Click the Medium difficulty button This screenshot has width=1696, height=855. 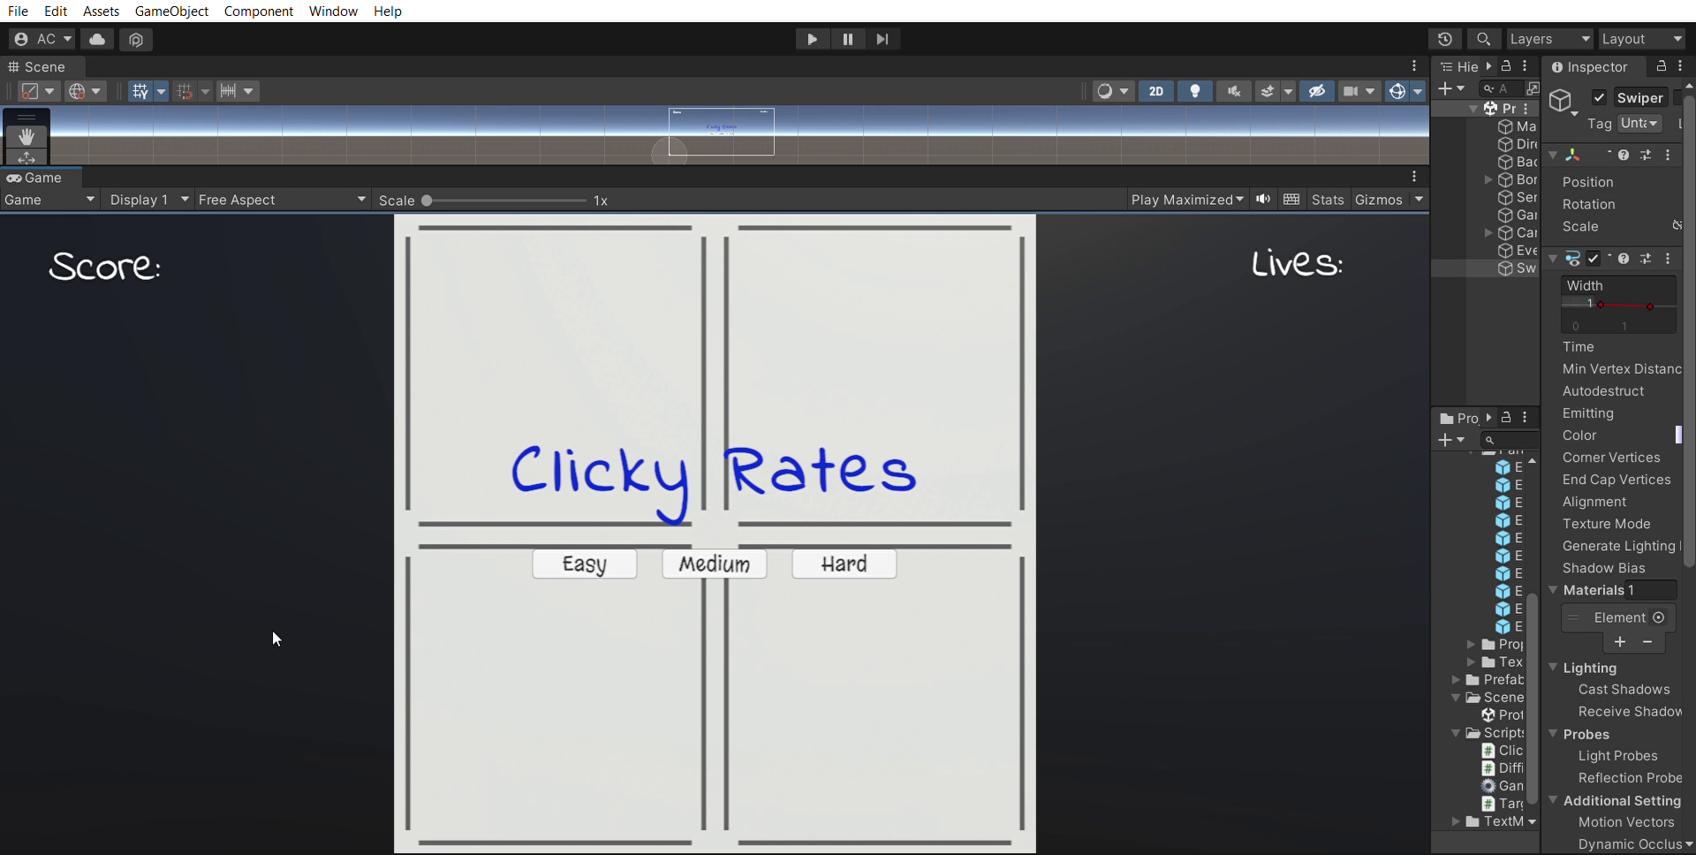point(715,564)
